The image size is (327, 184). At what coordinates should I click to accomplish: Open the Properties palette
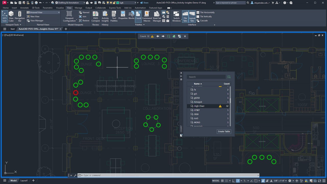coord(123,16)
